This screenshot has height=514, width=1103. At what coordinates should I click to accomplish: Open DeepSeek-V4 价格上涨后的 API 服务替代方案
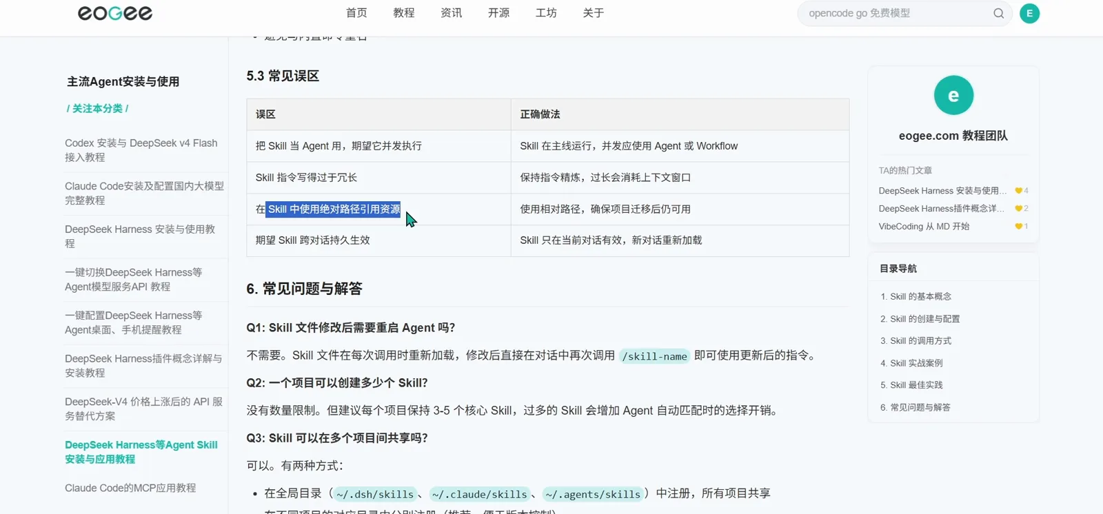pyautogui.click(x=143, y=409)
